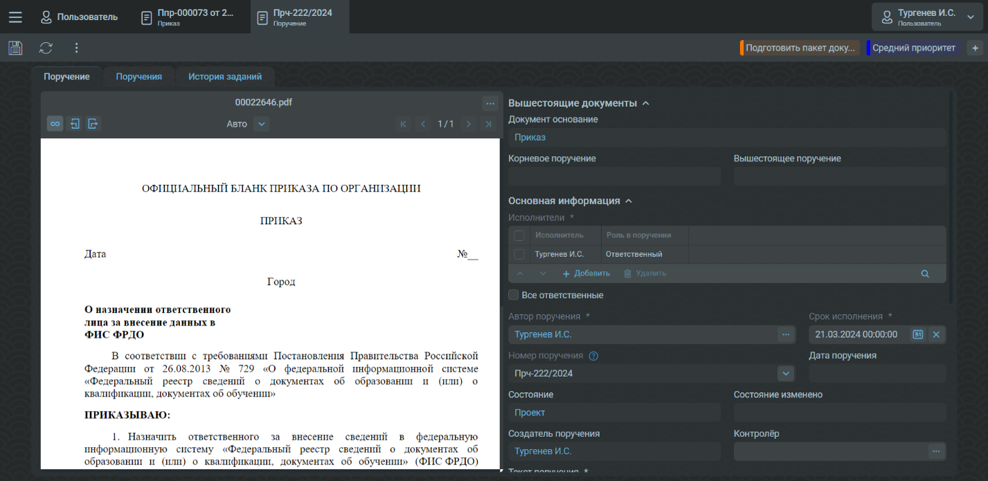
Task: Check the Тургенев И.С. executor row checkbox
Action: [519, 254]
